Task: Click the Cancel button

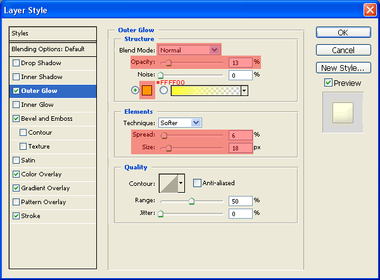Action: [343, 50]
